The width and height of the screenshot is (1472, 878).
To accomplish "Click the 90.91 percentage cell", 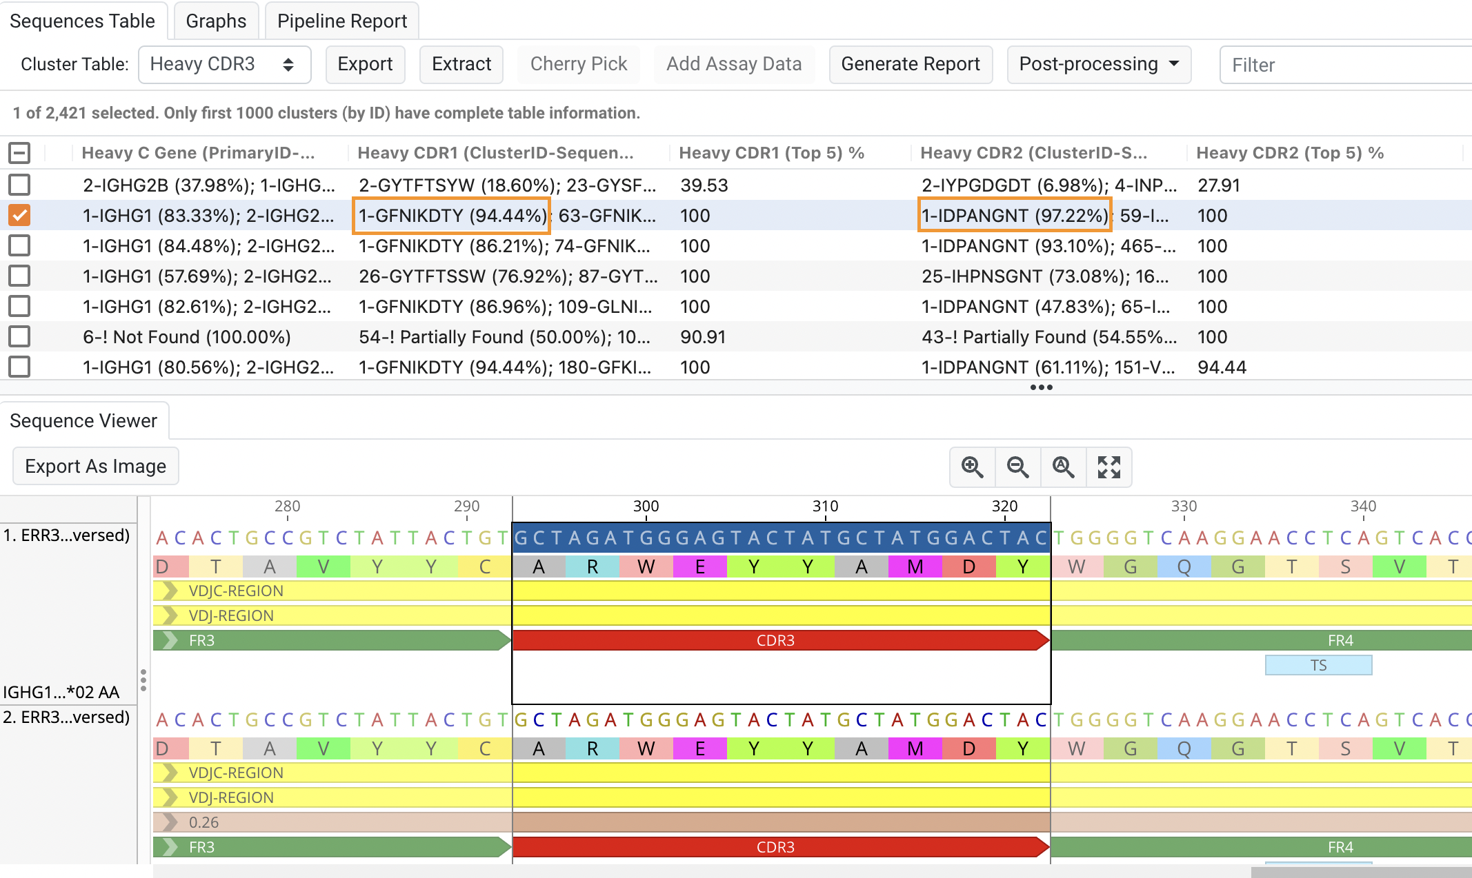I will 703,336.
